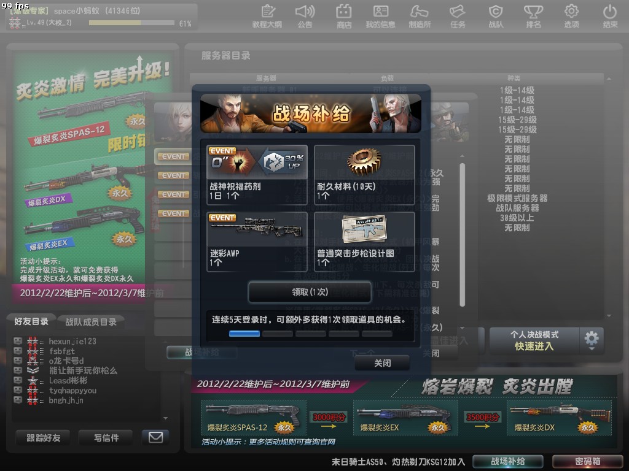The height and width of the screenshot is (471, 629).
Task: Switch to the 战队成员目录 clan members tab
Action: coord(91,322)
